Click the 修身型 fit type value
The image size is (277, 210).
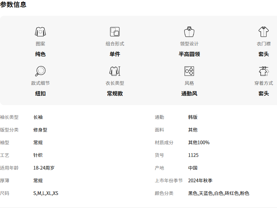(x=40, y=130)
